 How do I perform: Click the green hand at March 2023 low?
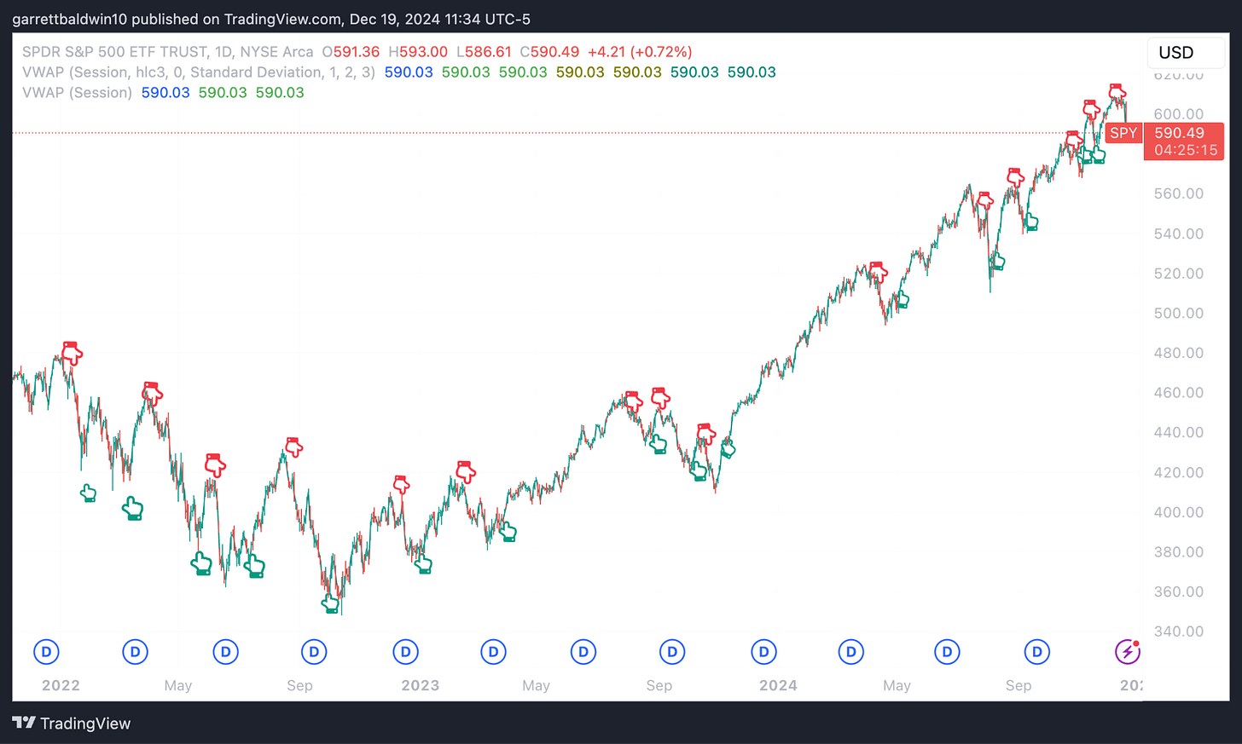click(x=508, y=533)
